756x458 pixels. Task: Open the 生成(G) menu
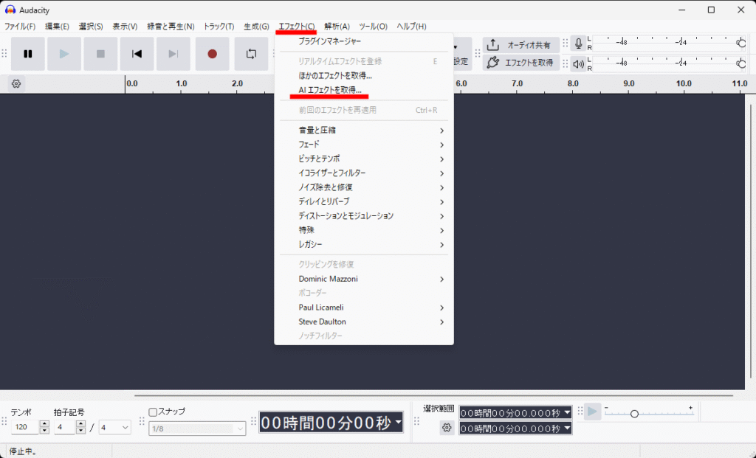(x=256, y=27)
